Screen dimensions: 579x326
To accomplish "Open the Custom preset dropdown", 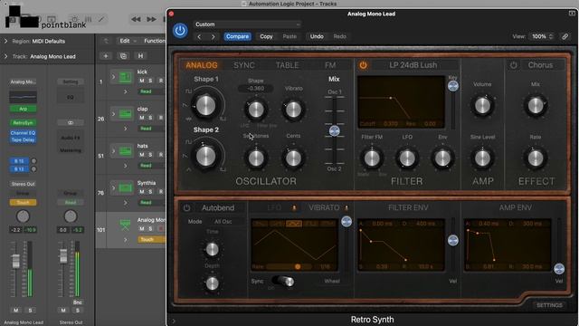I will tap(247, 24).
